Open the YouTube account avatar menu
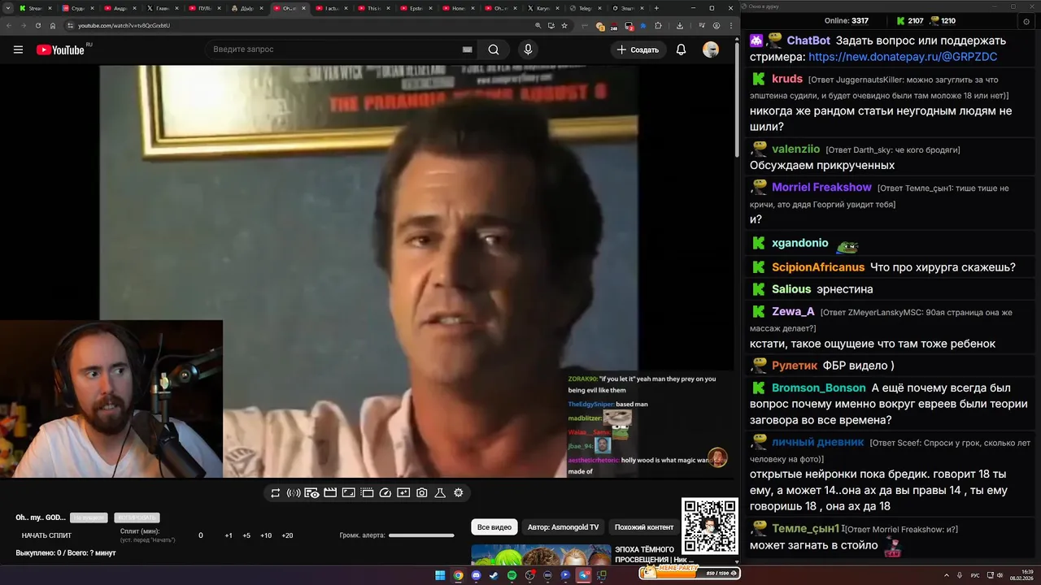 pyautogui.click(x=711, y=50)
